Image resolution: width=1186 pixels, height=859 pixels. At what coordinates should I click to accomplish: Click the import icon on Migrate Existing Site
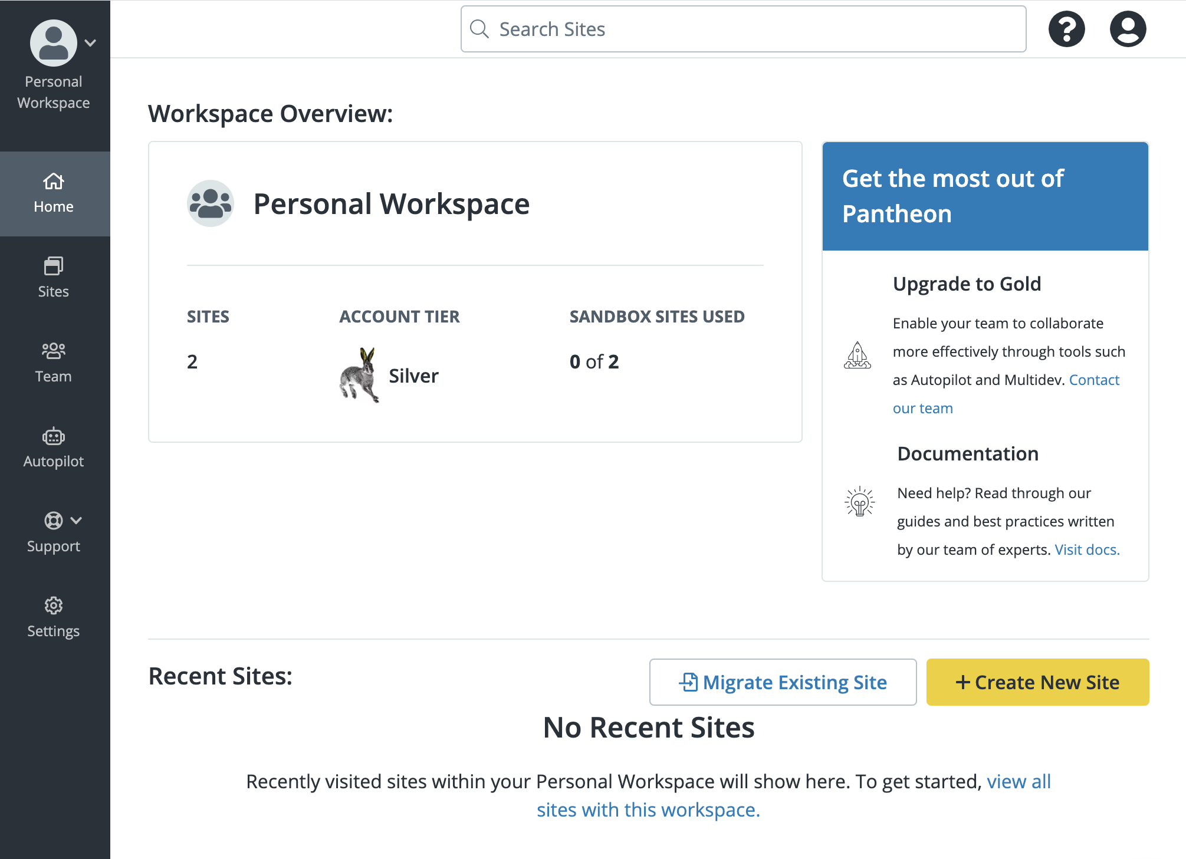coord(688,682)
